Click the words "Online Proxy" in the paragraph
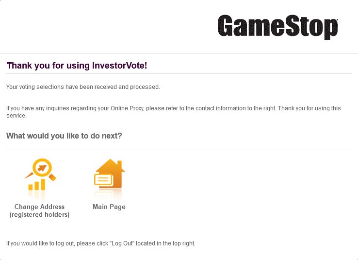The image size is (358, 260). (x=128, y=108)
